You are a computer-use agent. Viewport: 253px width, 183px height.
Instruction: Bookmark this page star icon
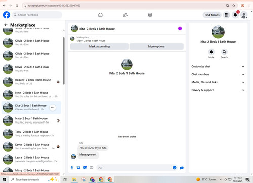234,6
